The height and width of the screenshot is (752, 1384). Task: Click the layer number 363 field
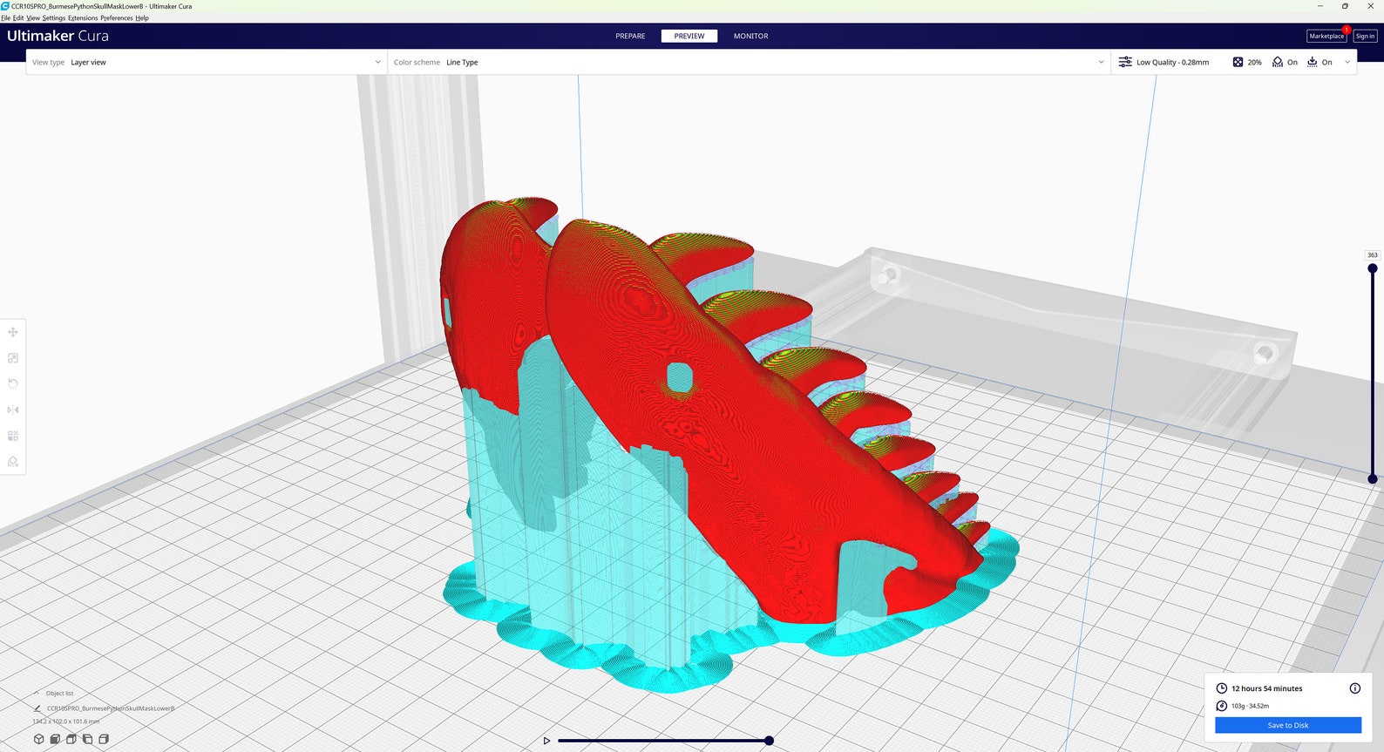(x=1373, y=255)
